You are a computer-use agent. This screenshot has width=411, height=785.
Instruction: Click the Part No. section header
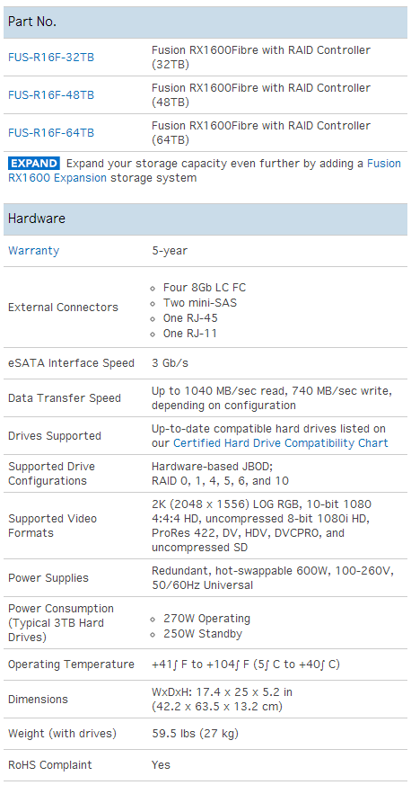coord(205,22)
